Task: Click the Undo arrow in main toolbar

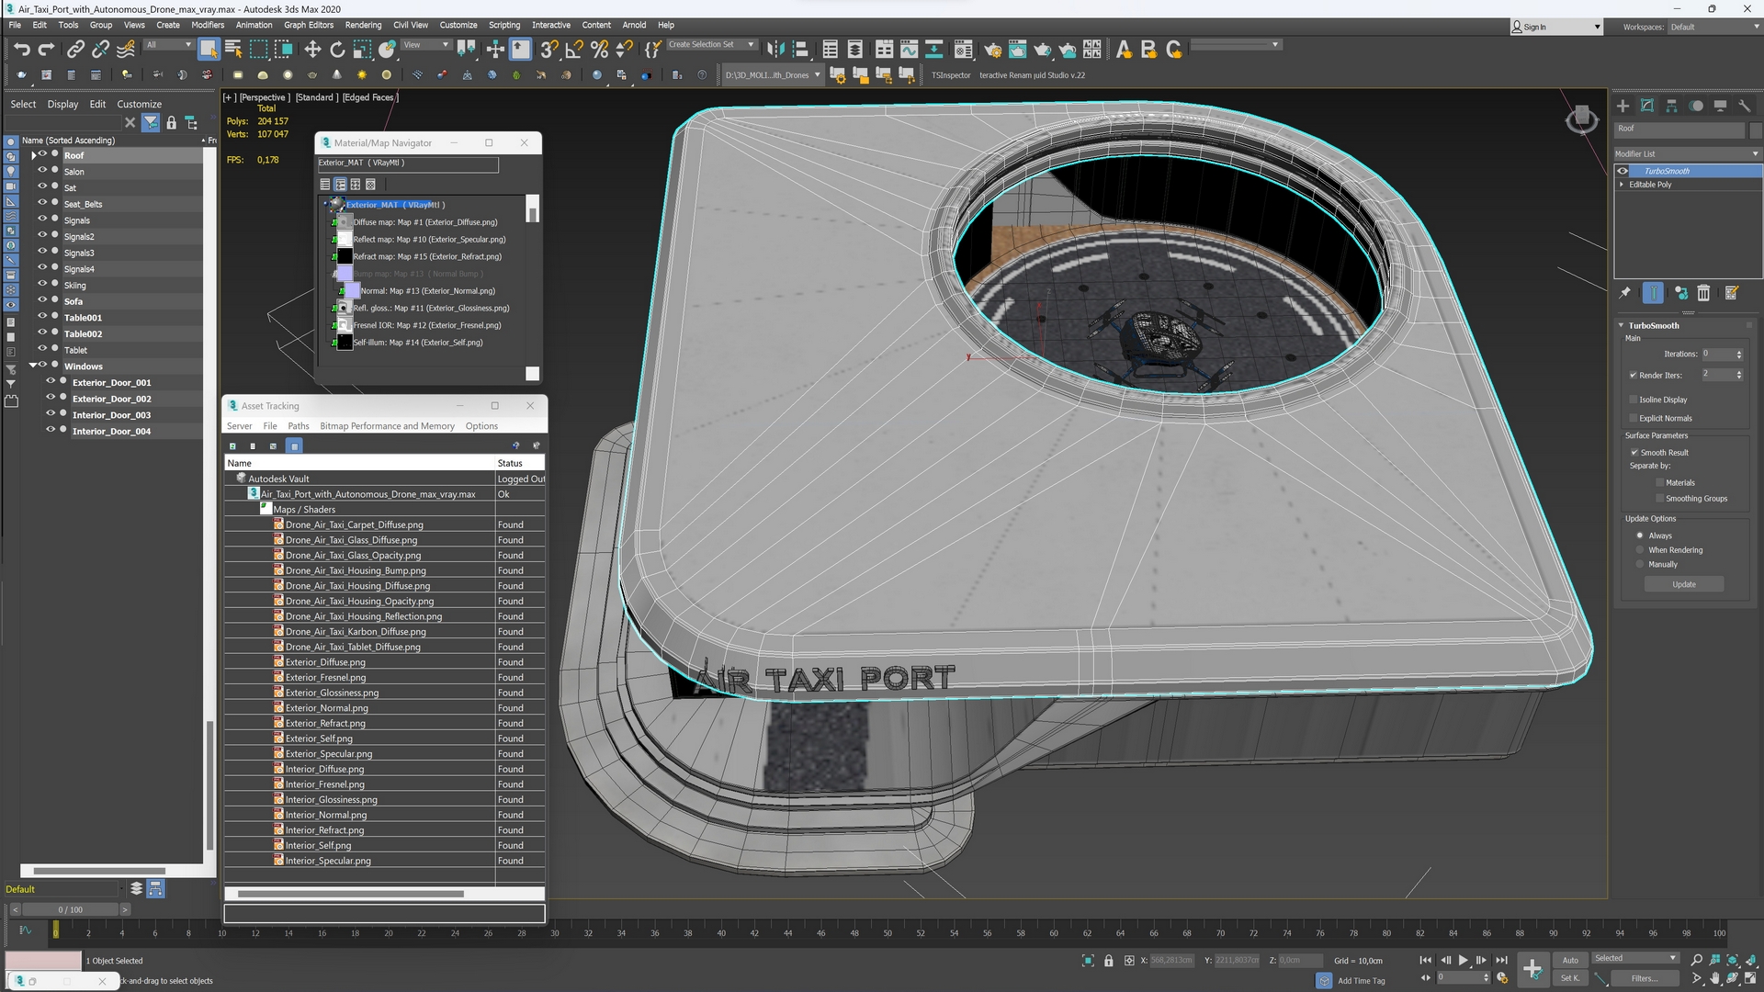Action: 21,50
